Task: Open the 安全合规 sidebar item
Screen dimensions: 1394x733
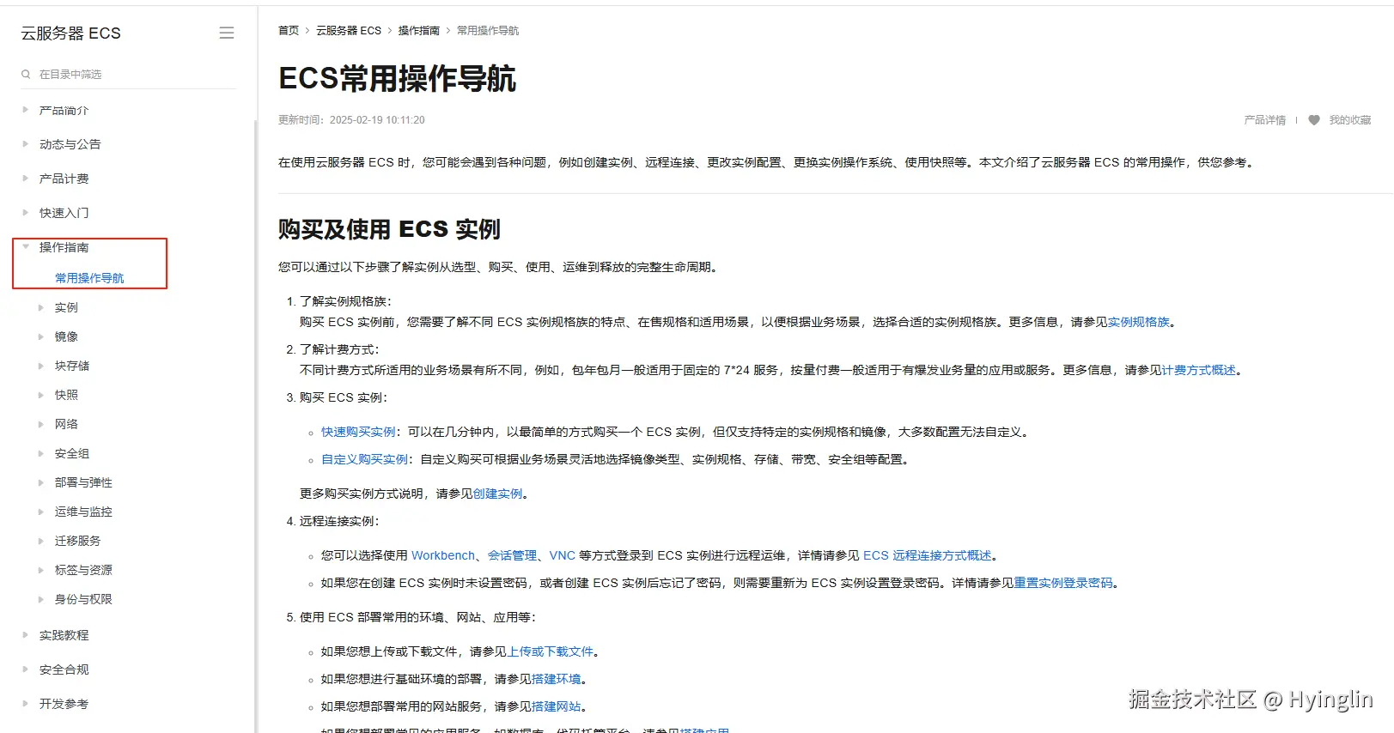Action: coord(64,670)
